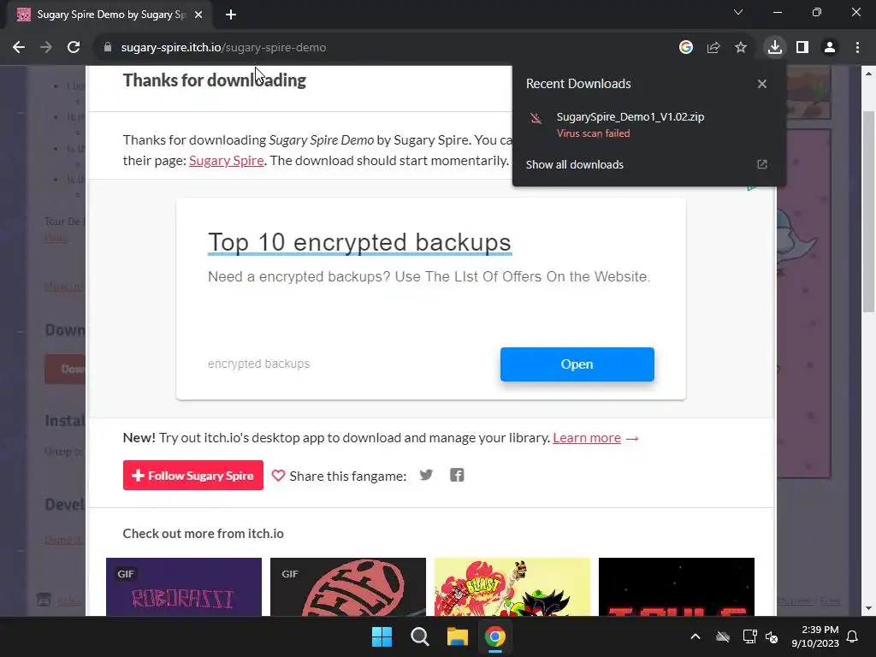
Task: Open the Chrome profile menu
Action: click(830, 48)
